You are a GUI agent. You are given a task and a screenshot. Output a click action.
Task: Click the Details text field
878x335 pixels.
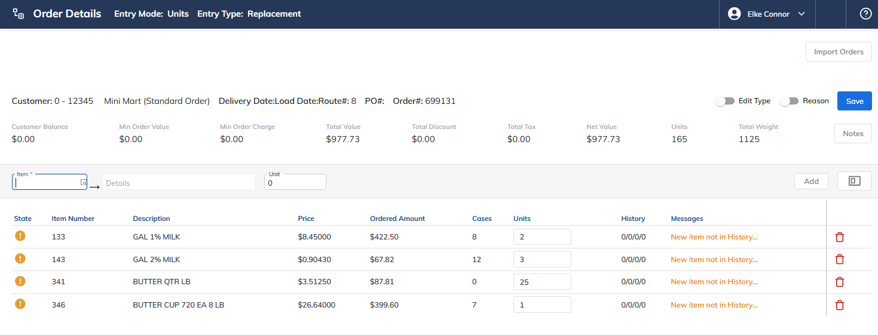(179, 183)
